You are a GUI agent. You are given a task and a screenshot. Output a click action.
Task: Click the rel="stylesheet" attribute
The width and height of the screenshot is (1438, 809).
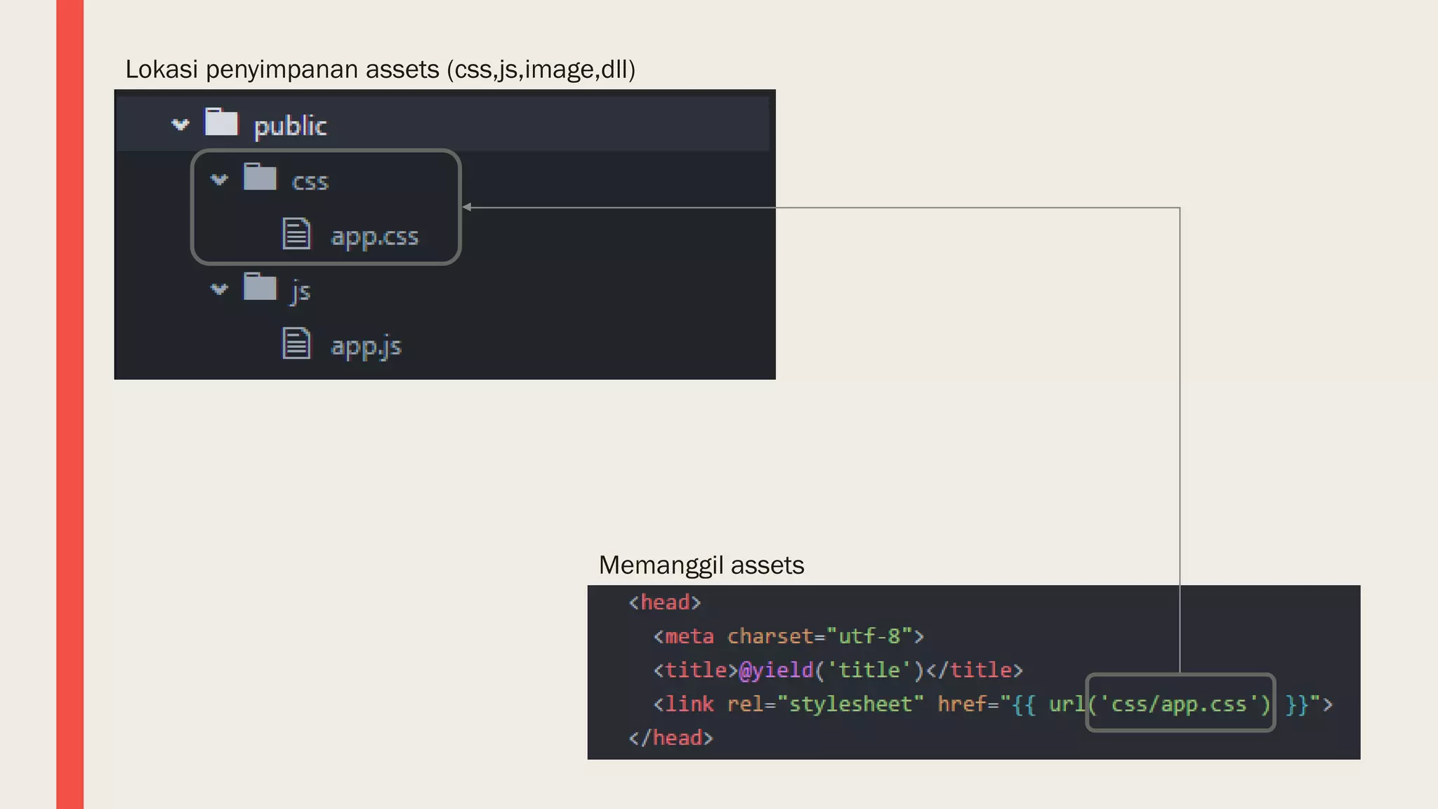(825, 704)
